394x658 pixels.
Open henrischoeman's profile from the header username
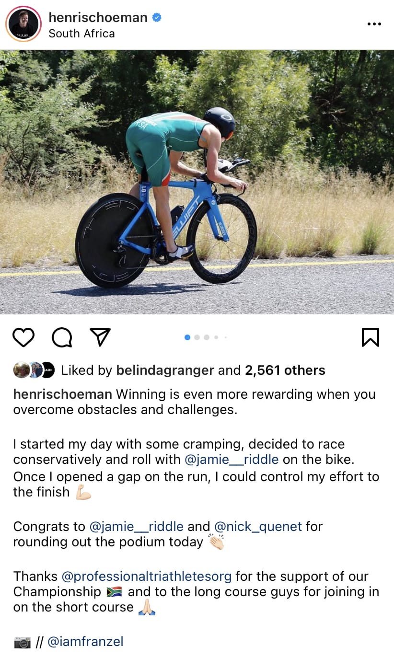[x=98, y=17]
